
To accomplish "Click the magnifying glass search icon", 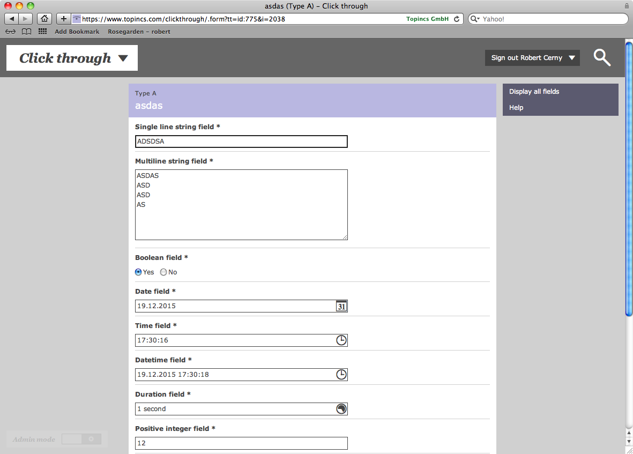I will coord(602,57).
